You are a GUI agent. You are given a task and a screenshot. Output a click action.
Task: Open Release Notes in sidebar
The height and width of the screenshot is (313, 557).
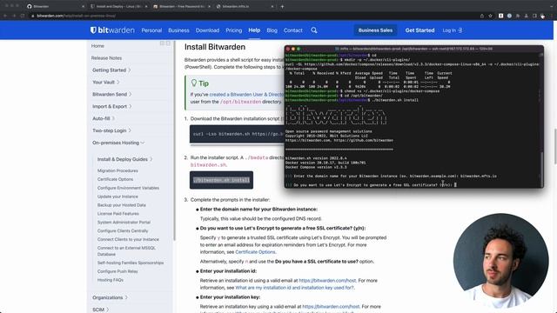tap(106, 58)
